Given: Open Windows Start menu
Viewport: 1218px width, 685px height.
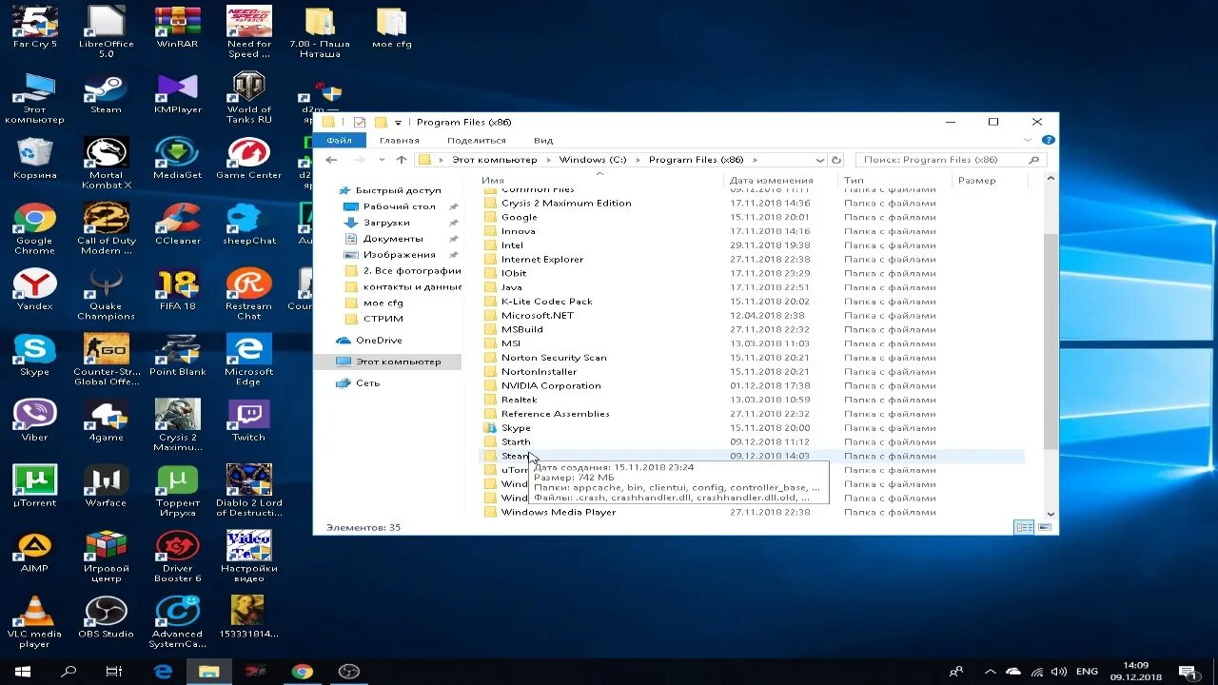Looking at the screenshot, I should [x=23, y=672].
